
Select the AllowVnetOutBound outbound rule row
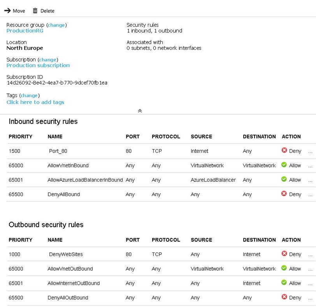coord(70,269)
